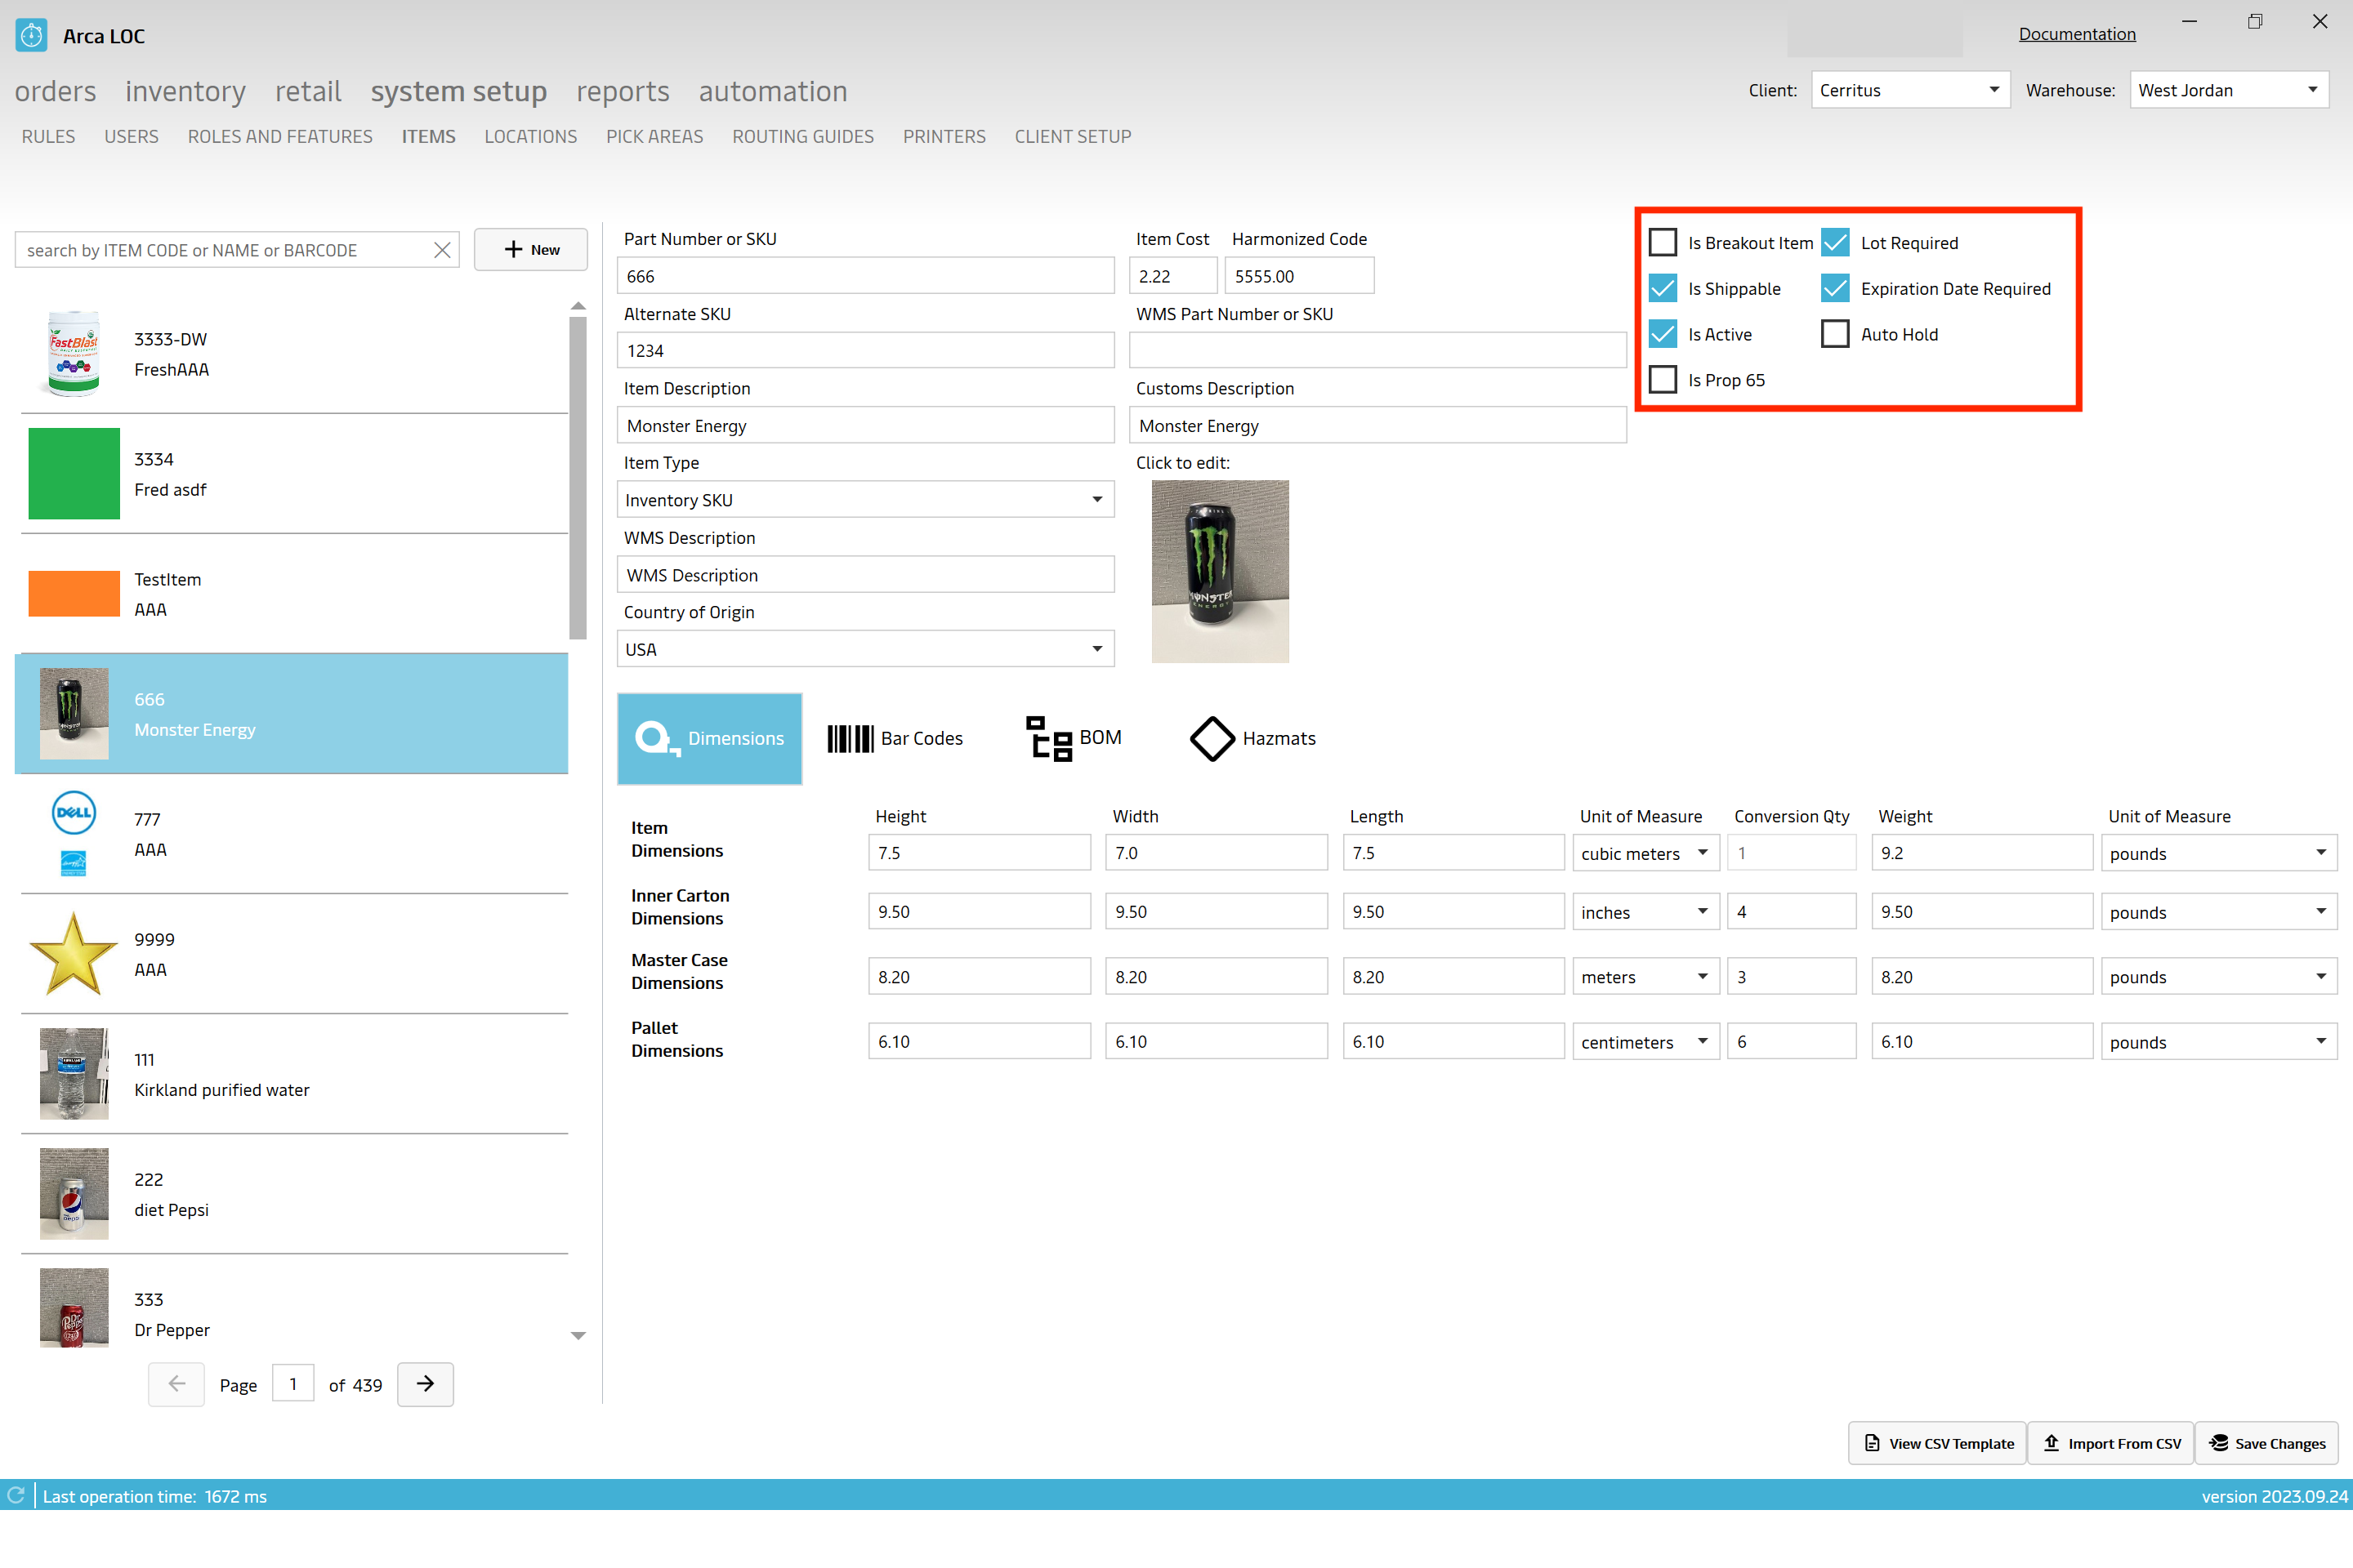
Task: Open the Item Type dropdown
Action: pos(865,500)
